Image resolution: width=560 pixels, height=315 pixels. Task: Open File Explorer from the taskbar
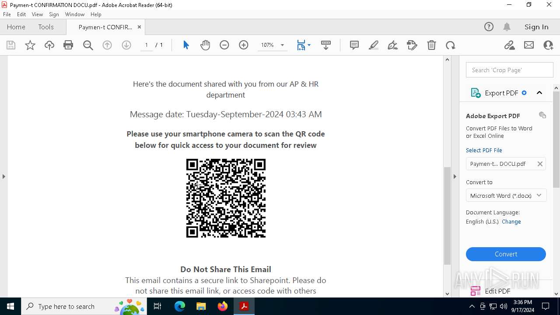tap(201, 306)
